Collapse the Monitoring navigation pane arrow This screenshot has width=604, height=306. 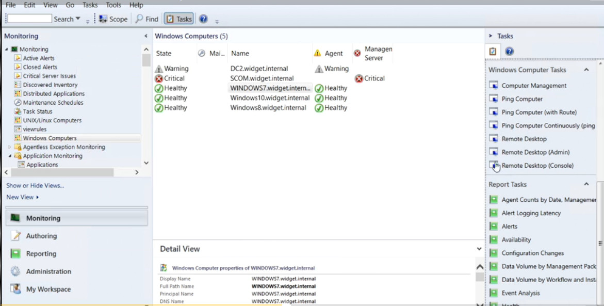[x=146, y=36]
